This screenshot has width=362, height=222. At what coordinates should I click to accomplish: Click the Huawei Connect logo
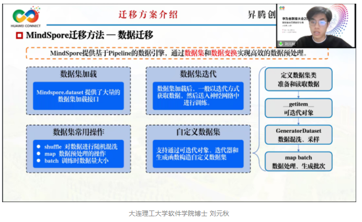25,17
